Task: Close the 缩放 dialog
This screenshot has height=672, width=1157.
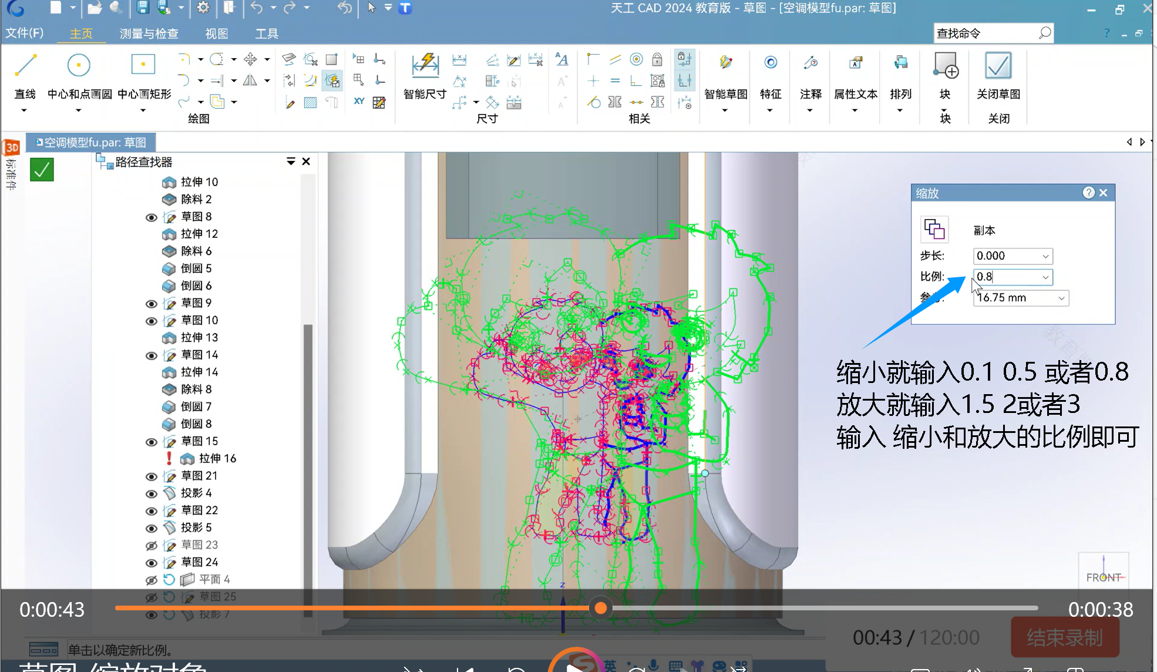Action: point(1103,193)
